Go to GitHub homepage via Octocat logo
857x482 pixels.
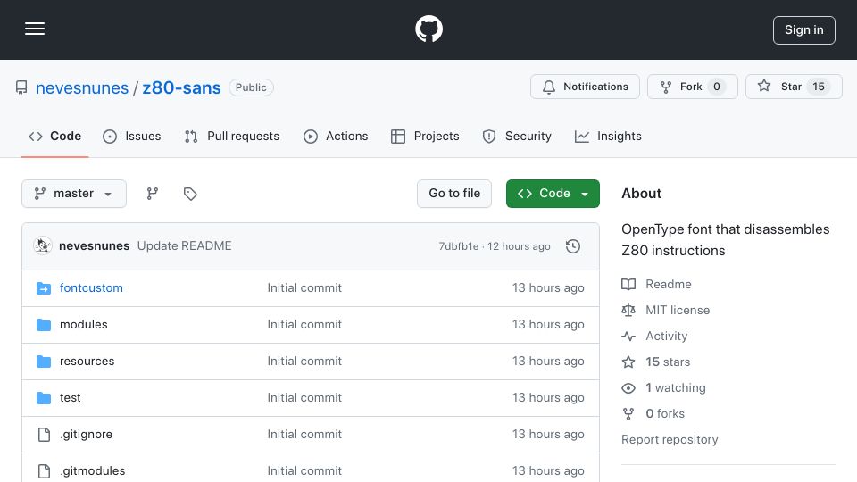point(428,29)
